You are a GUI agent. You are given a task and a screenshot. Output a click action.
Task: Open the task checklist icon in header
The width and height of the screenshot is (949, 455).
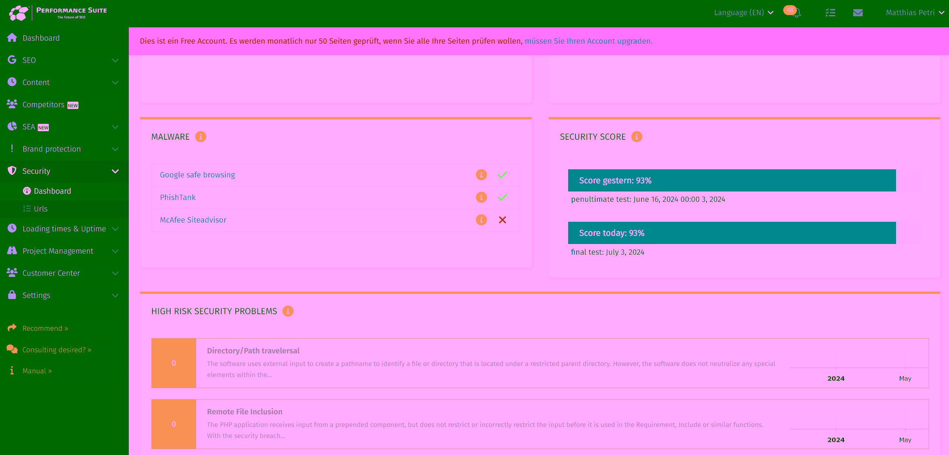pyautogui.click(x=830, y=13)
